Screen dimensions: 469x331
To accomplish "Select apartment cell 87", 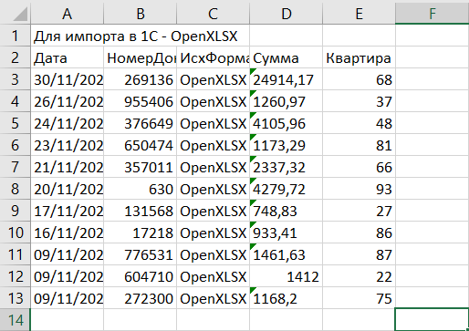I will pyautogui.click(x=359, y=254).
